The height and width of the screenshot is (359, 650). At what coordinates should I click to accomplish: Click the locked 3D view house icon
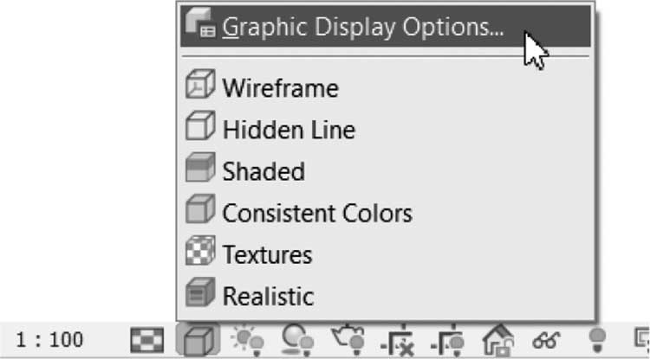pos(498,340)
